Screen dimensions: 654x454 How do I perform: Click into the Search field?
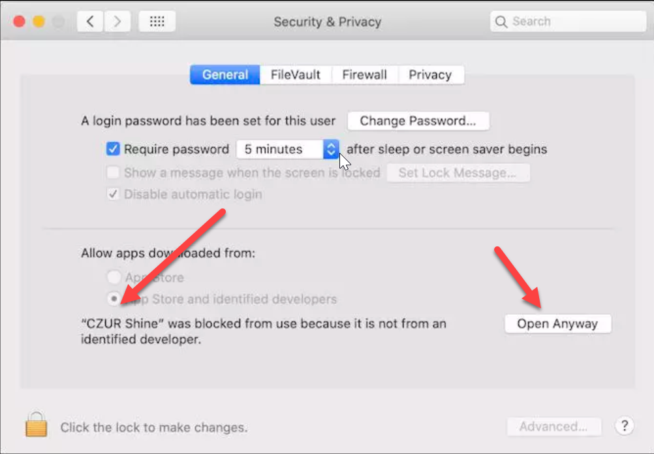(x=574, y=22)
